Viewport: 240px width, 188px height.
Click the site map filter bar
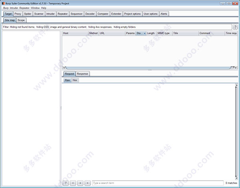tap(117, 27)
